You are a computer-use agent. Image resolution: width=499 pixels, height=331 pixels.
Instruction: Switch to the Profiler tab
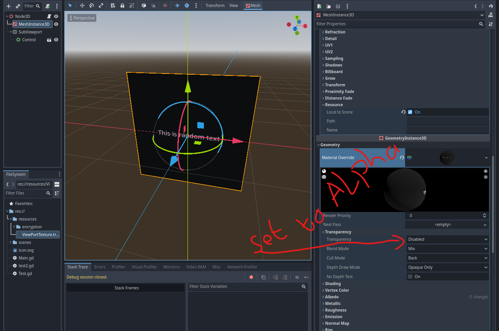point(119,267)
